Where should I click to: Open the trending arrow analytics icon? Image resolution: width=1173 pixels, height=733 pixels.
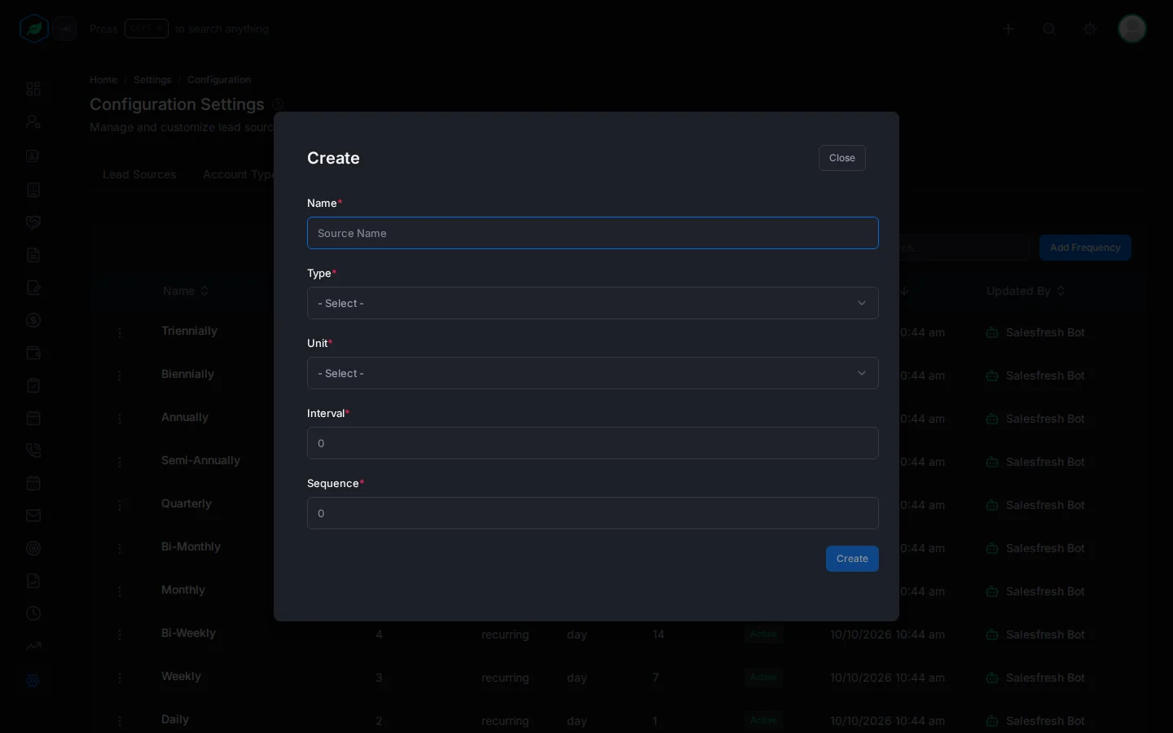(x=33, y=646)
